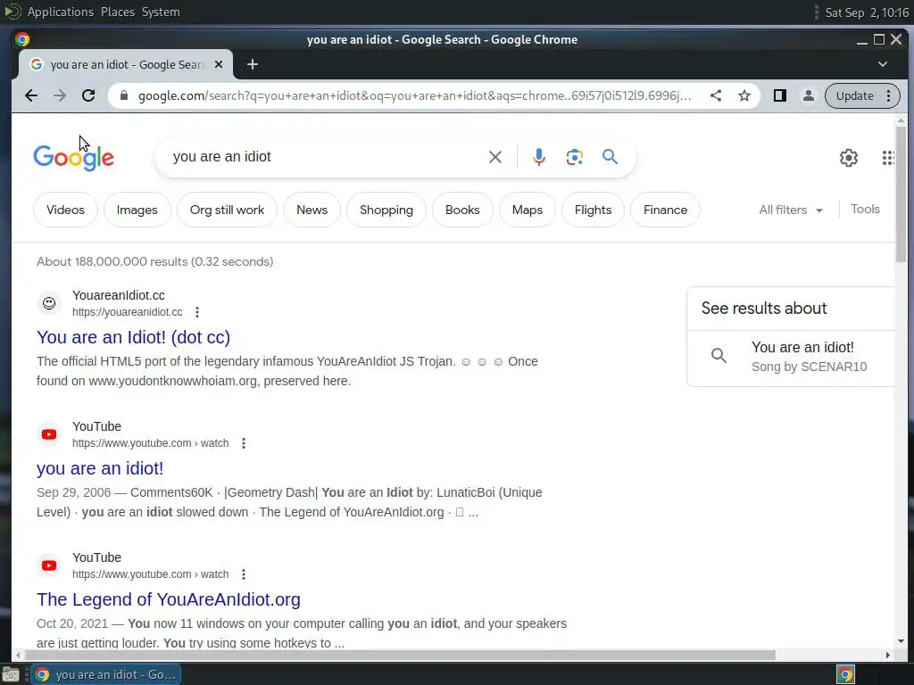Click the vertical page scrollbar
The image size is (914, 685).
(902, 194)
